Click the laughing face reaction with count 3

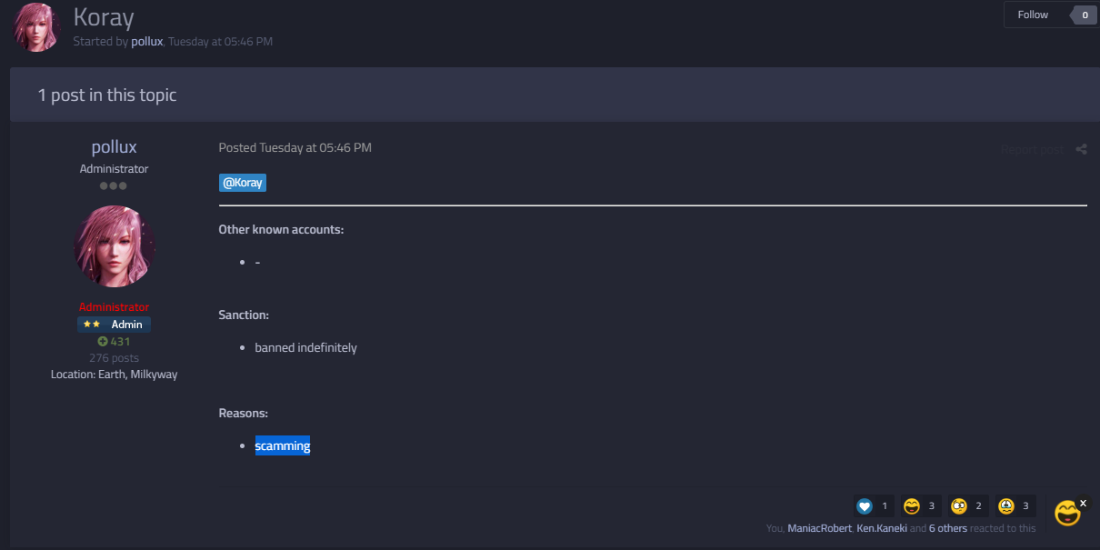click(x=912, y=506)
